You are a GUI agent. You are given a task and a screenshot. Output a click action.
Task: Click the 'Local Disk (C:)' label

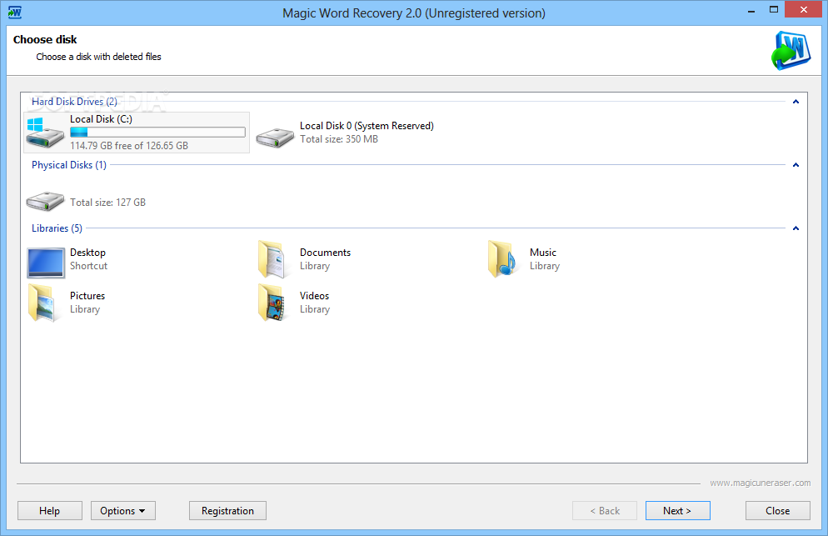[102, 119]
